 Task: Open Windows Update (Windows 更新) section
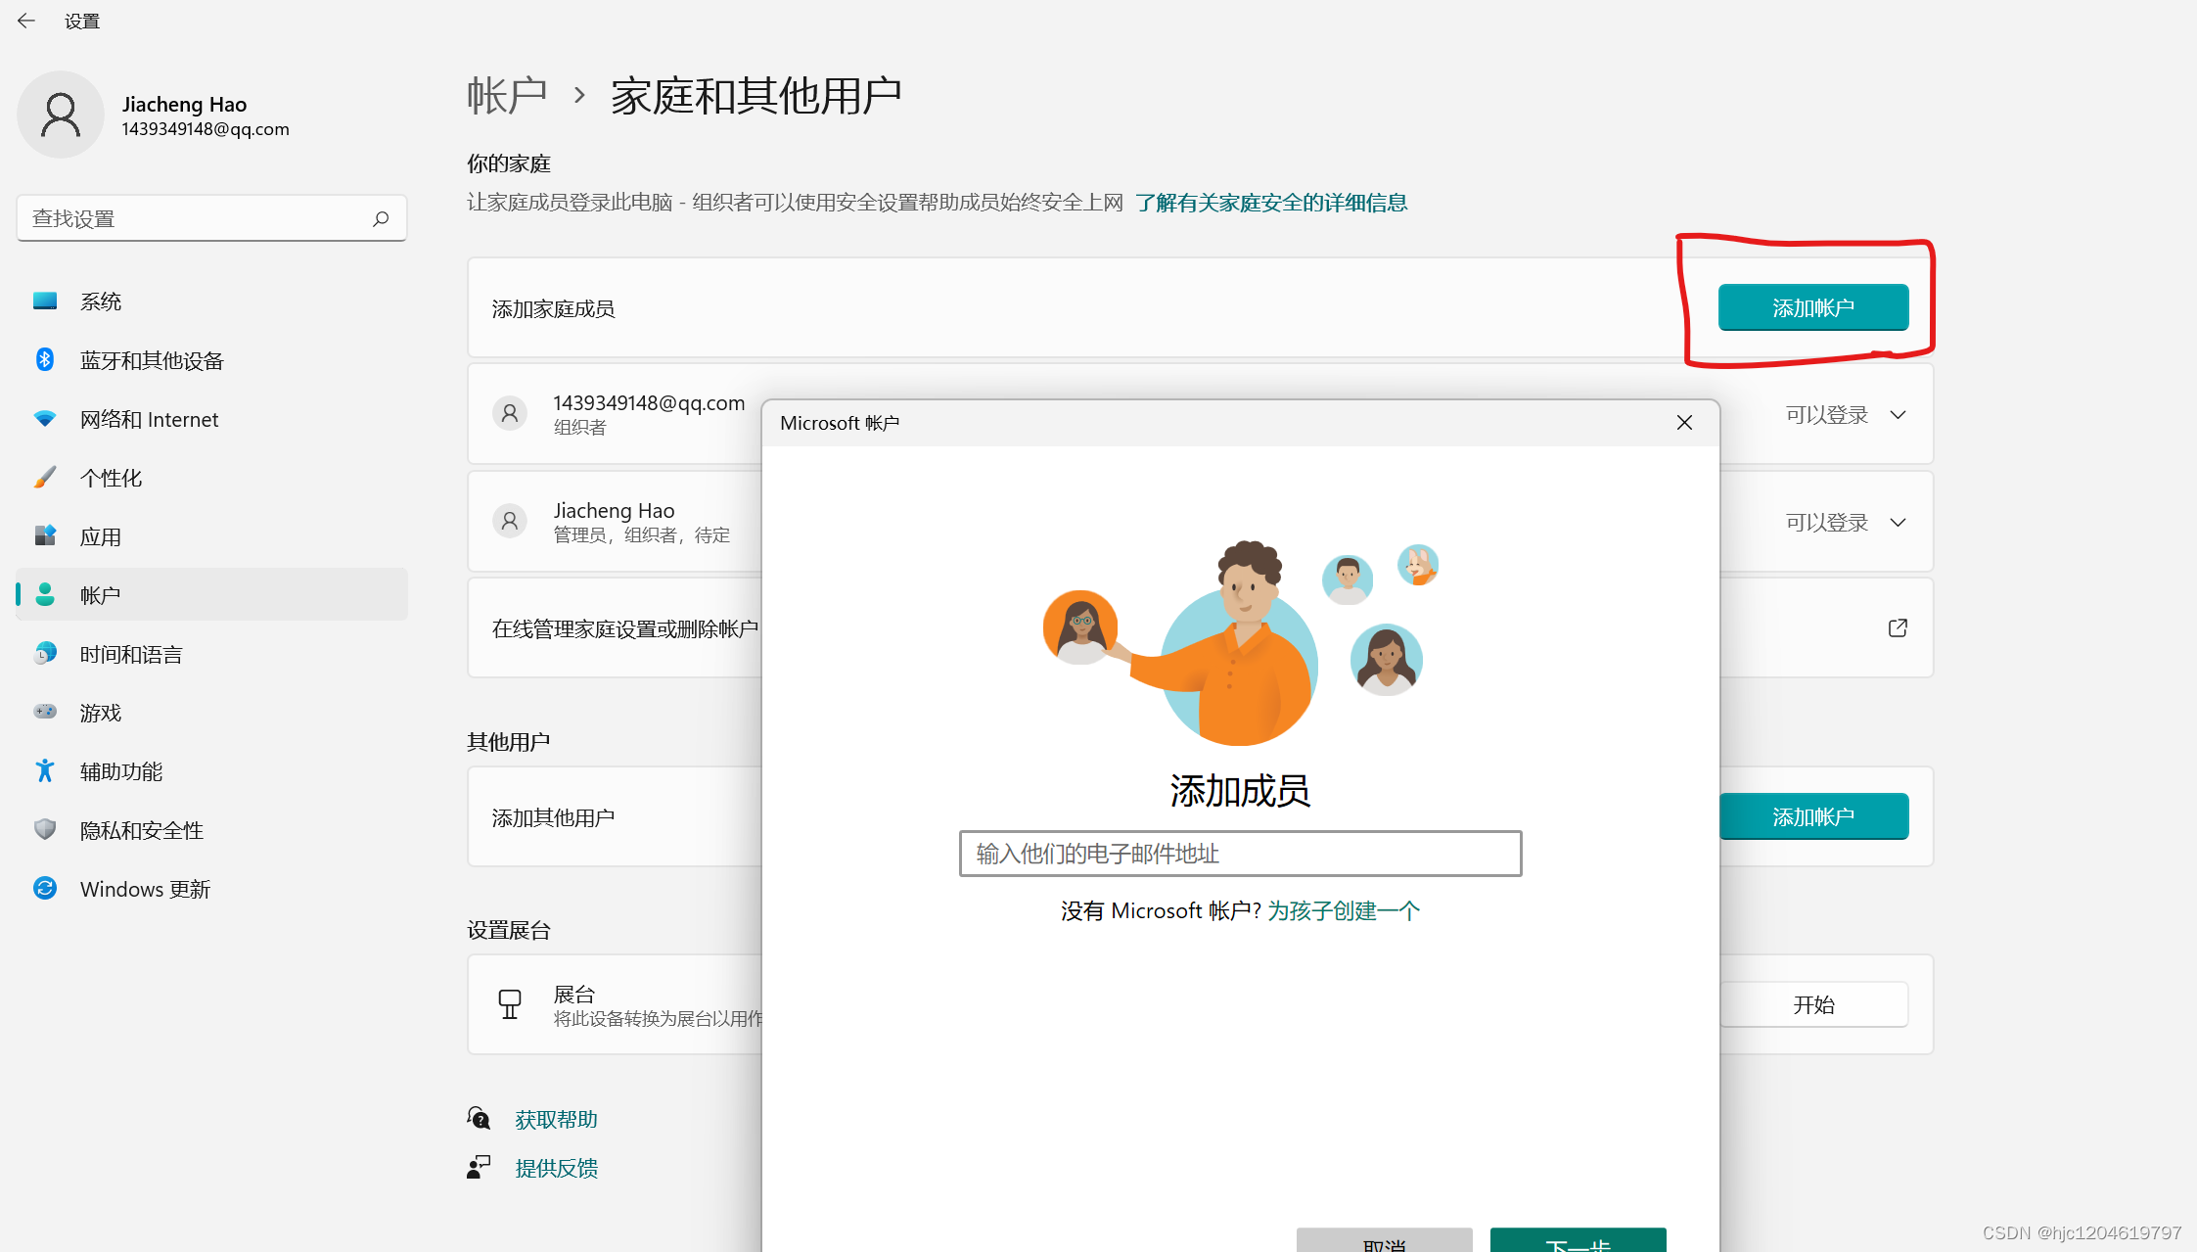[x=145, y=889]
